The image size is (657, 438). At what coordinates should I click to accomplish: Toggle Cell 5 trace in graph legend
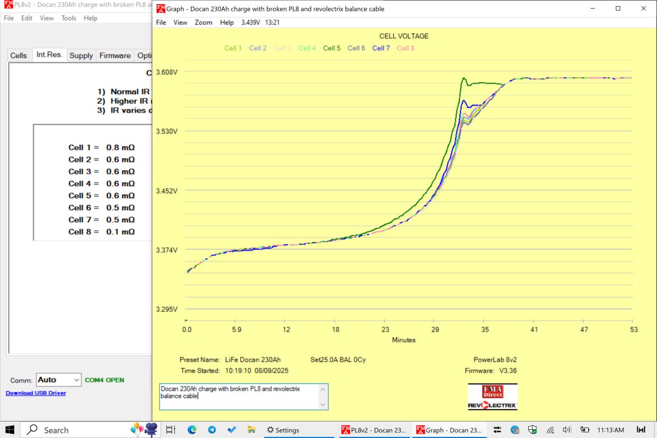click(332, 48)
